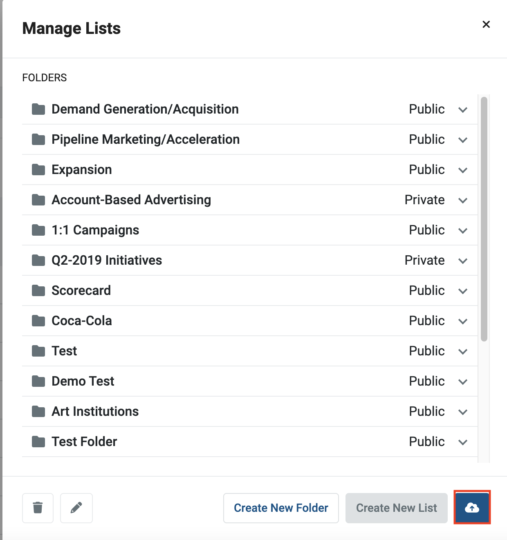Click the Private label on Account-Based Advertising
507x540 pixels.
point(424,200)
